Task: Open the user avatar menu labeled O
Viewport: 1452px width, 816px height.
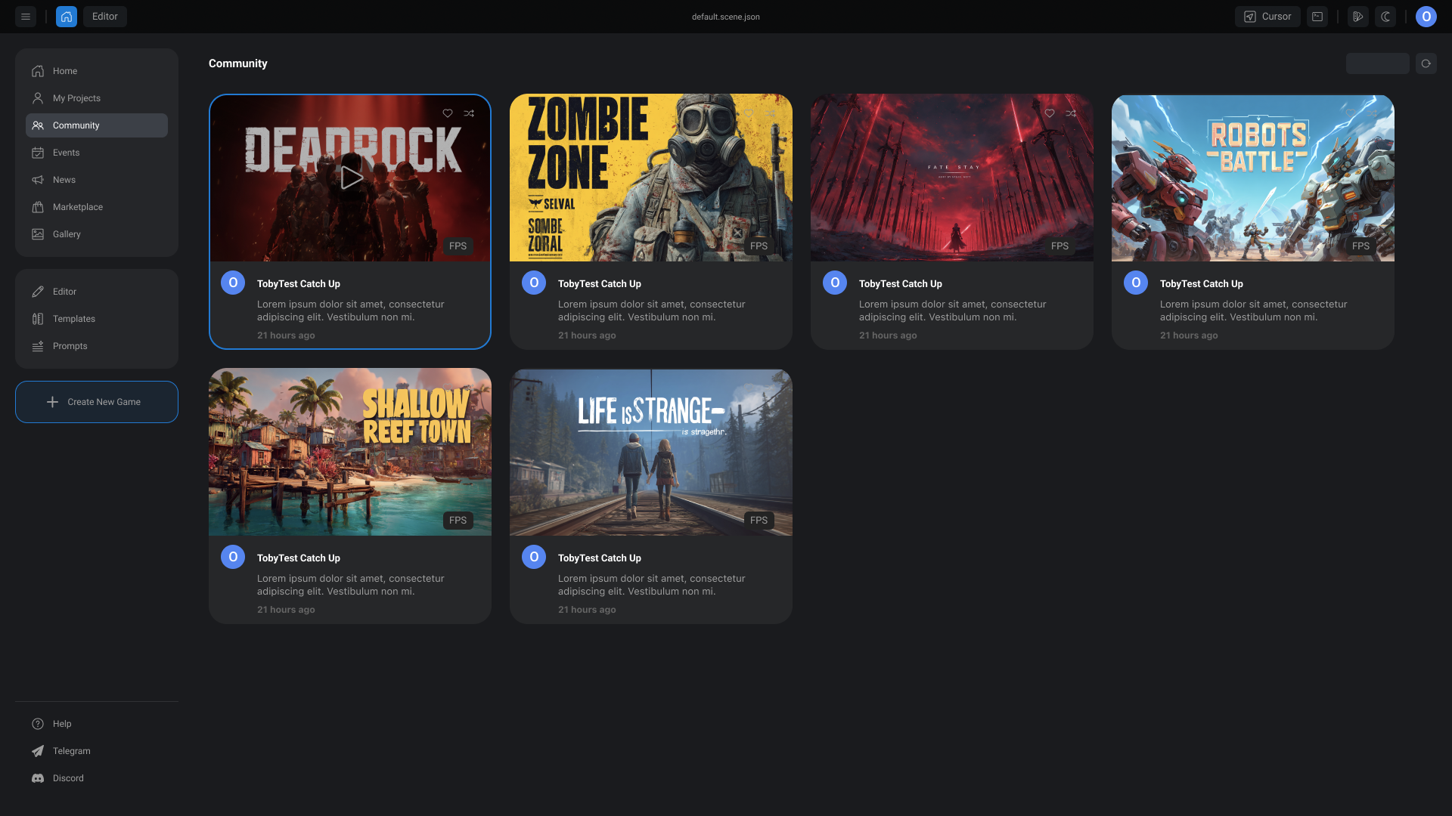Action: pyautogui.click(x=1426, y=16)
